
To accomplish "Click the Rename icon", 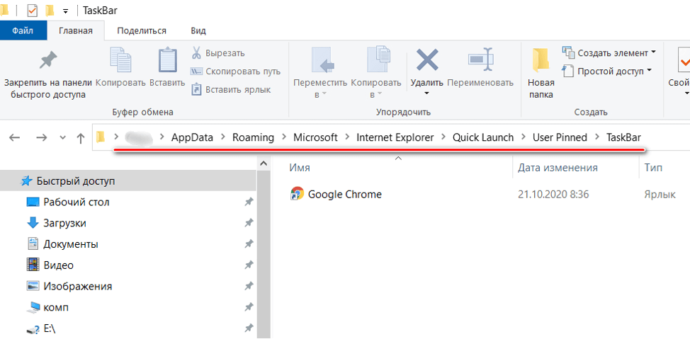I will 480,61.
